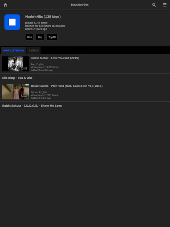Click 'played 3,743 times' text

pos(36,23)
